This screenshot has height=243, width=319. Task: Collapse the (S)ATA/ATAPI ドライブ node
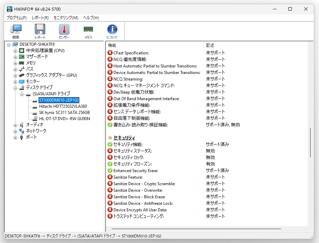pos(22,94)
